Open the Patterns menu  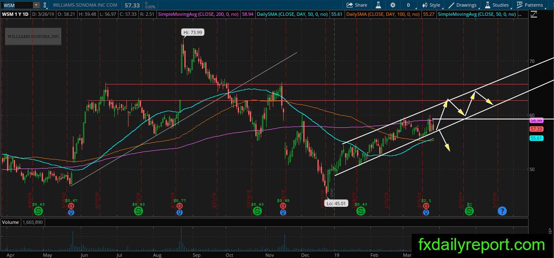click(x=530, y=5)
